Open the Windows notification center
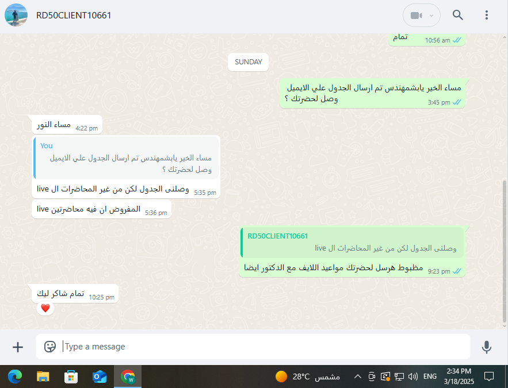Viewport: 508px width, 388px height. pos(489,377)
